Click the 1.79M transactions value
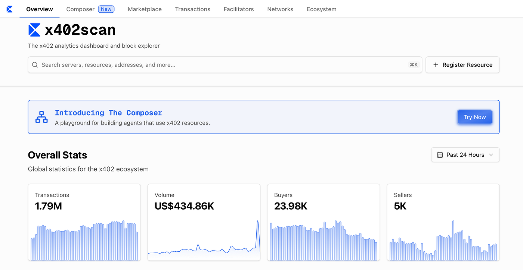 pos(49,206)
